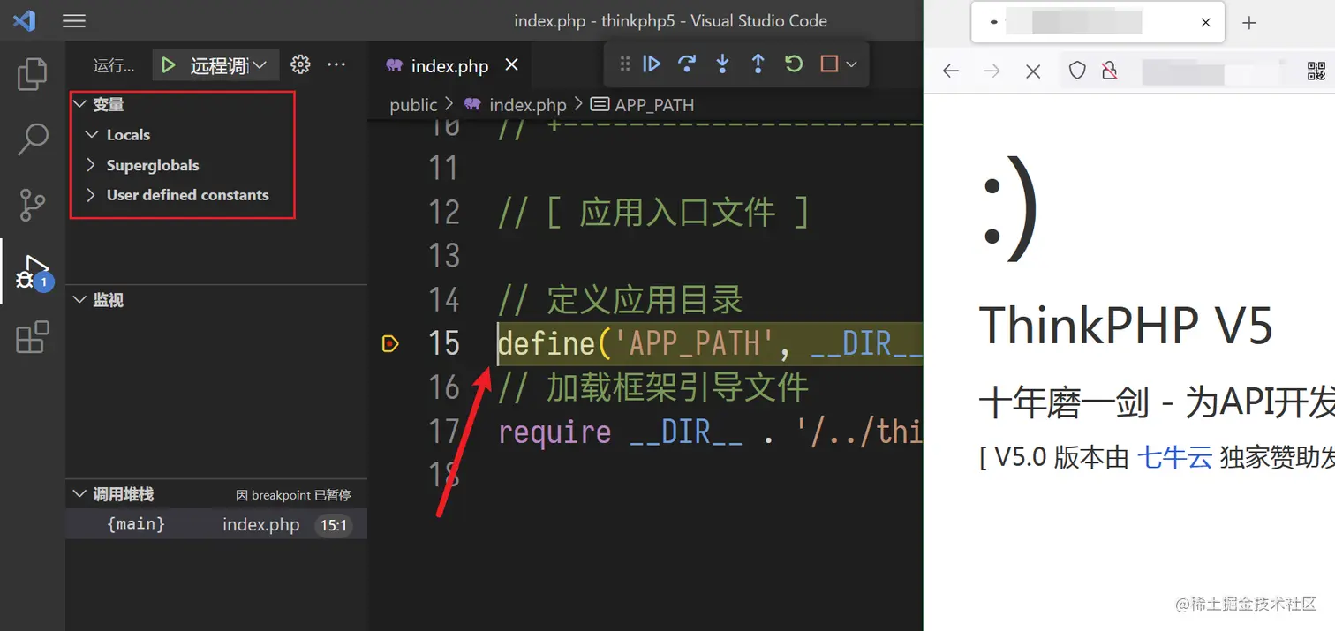Open the Source Control view
This screenshot has height=631, width=1335.
click(x=33, y=205)
